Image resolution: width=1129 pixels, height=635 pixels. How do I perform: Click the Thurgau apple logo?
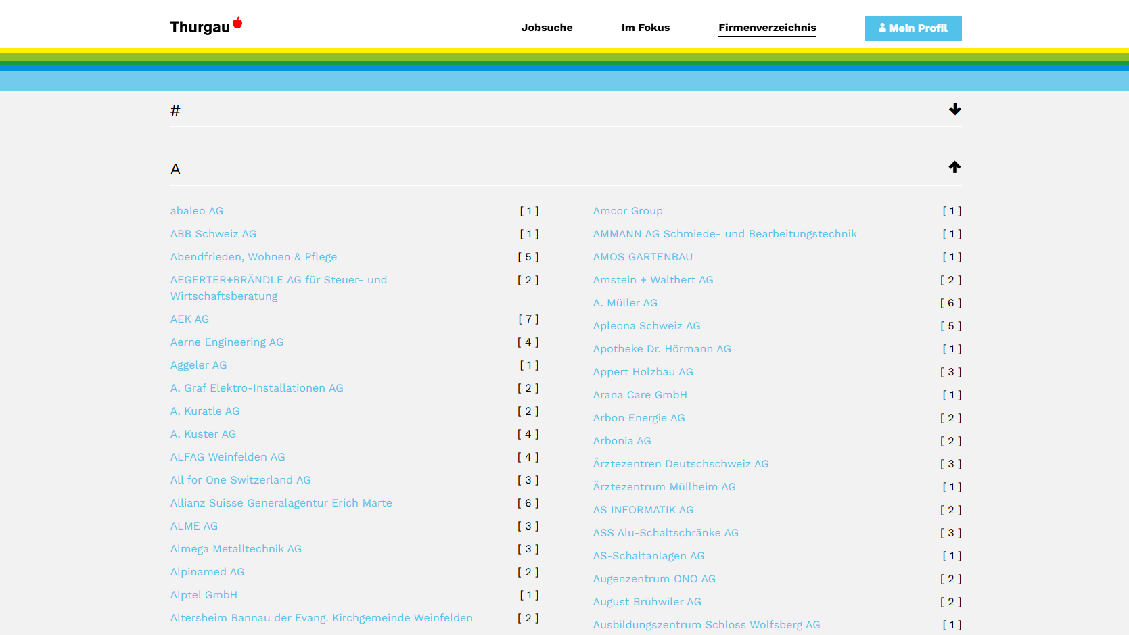(206, 26)
